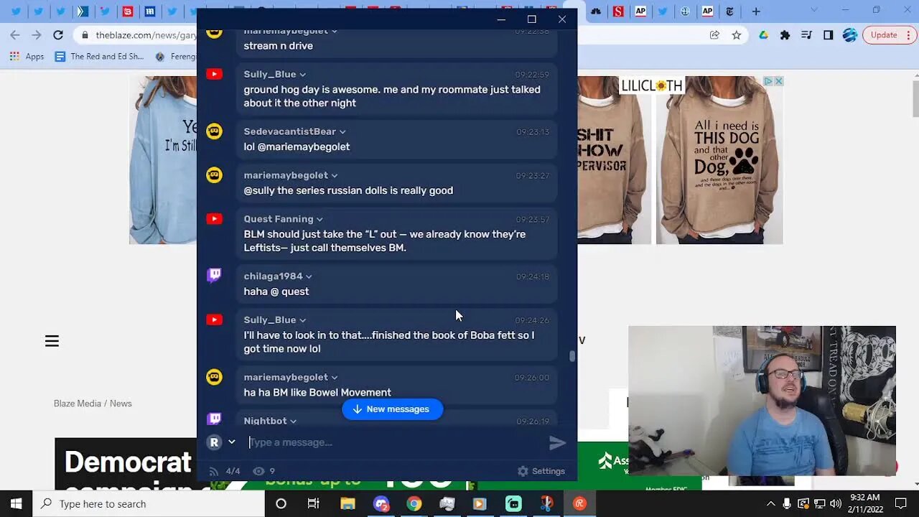The image size is (919, 517).
Task: Open chat Settings gear
Action: (x=541, y=471)
